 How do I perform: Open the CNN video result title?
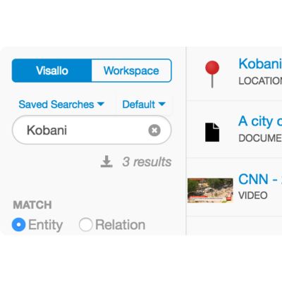[260, 179]
